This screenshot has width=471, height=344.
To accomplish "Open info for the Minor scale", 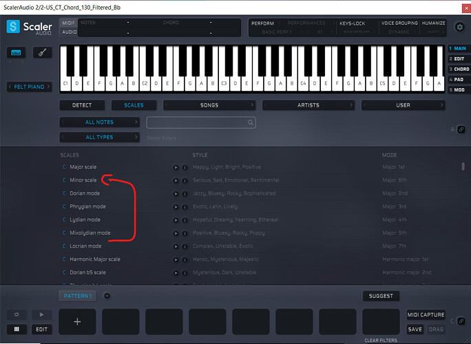I will [x=185, y=180].
